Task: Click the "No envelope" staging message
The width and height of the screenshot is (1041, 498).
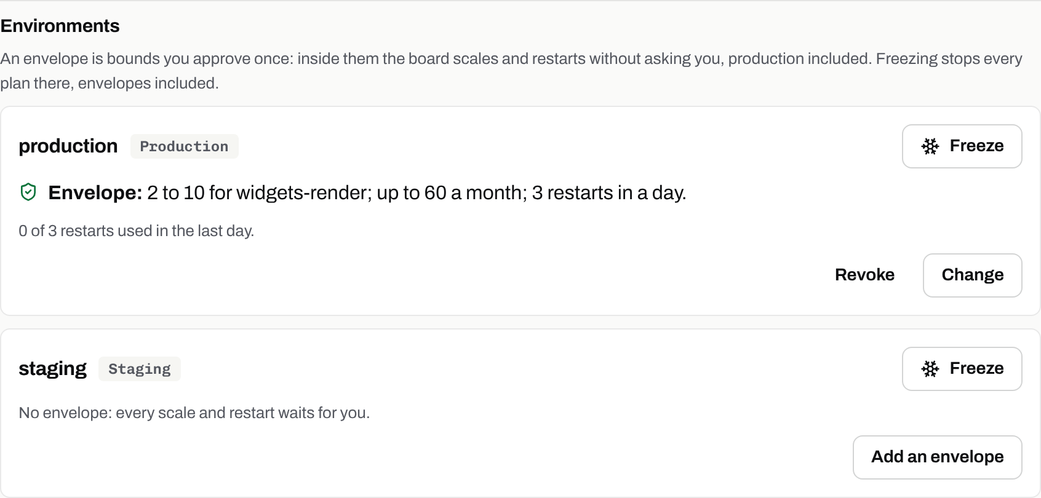Action: (194, 413)
